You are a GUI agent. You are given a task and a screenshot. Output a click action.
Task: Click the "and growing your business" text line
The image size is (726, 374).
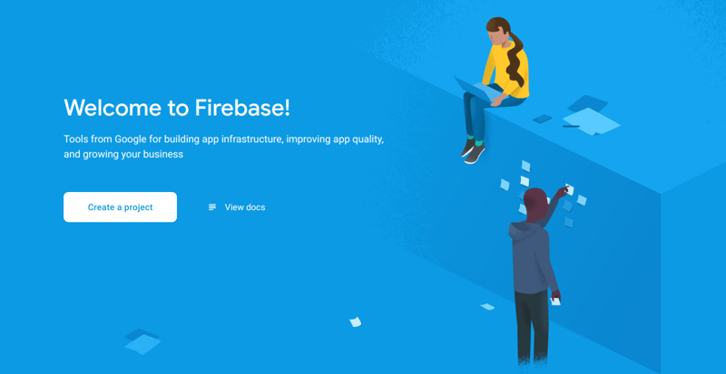coord(123,155)
